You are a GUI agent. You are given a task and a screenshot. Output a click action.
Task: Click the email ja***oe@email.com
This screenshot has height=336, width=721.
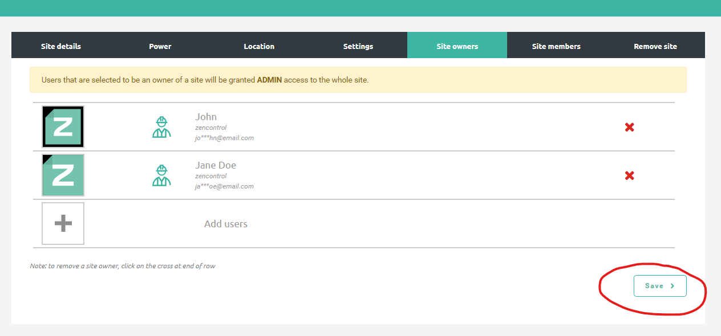224,186
